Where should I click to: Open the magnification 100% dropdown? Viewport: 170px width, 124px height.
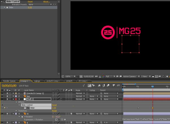coord(70,76)
